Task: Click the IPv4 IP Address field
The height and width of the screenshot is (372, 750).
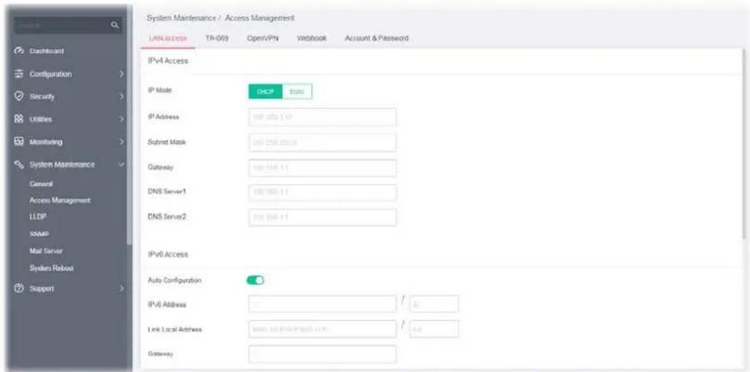Action: [323, 117]
